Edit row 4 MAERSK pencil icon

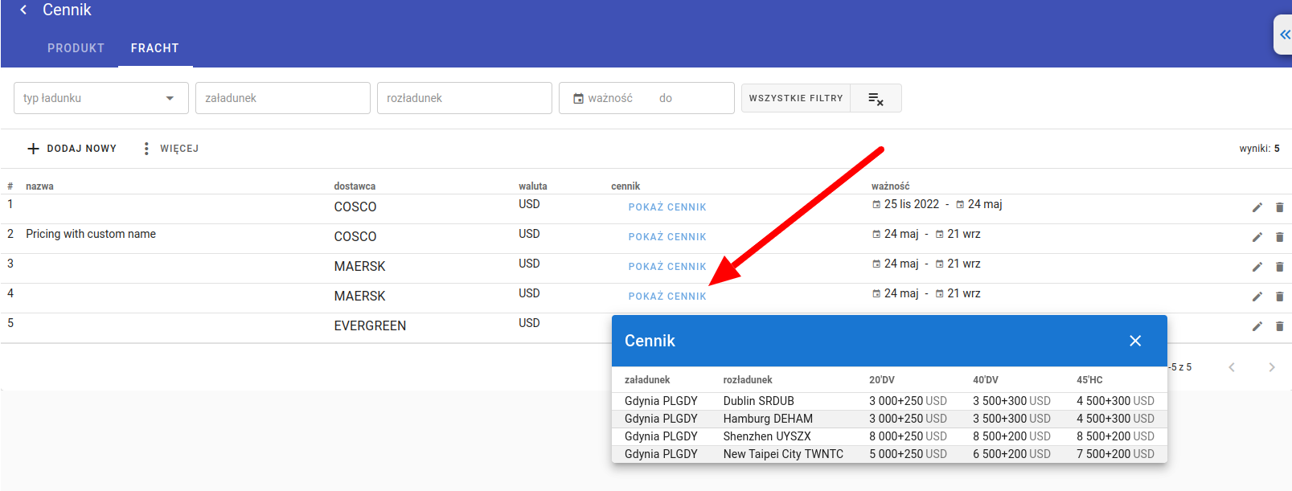click(1257, 297)
